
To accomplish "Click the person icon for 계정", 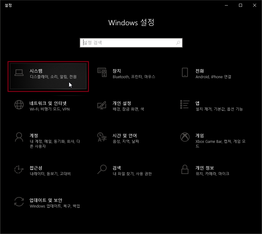I will [19, 137].
